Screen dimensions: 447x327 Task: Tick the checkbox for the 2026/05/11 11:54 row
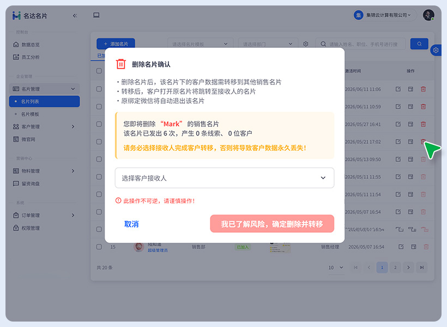coord(99,195)
